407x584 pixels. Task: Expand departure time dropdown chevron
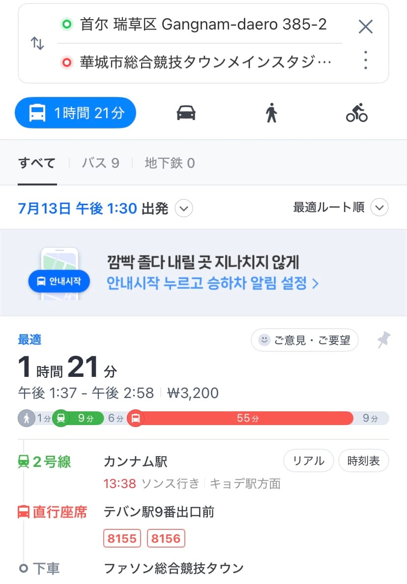(x=184, y=208)
